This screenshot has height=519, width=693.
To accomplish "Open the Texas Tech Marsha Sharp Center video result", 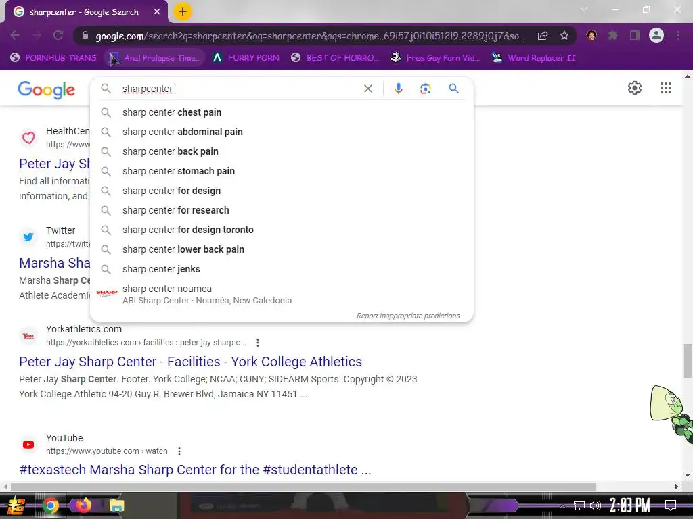I will [x=195, y=470].
